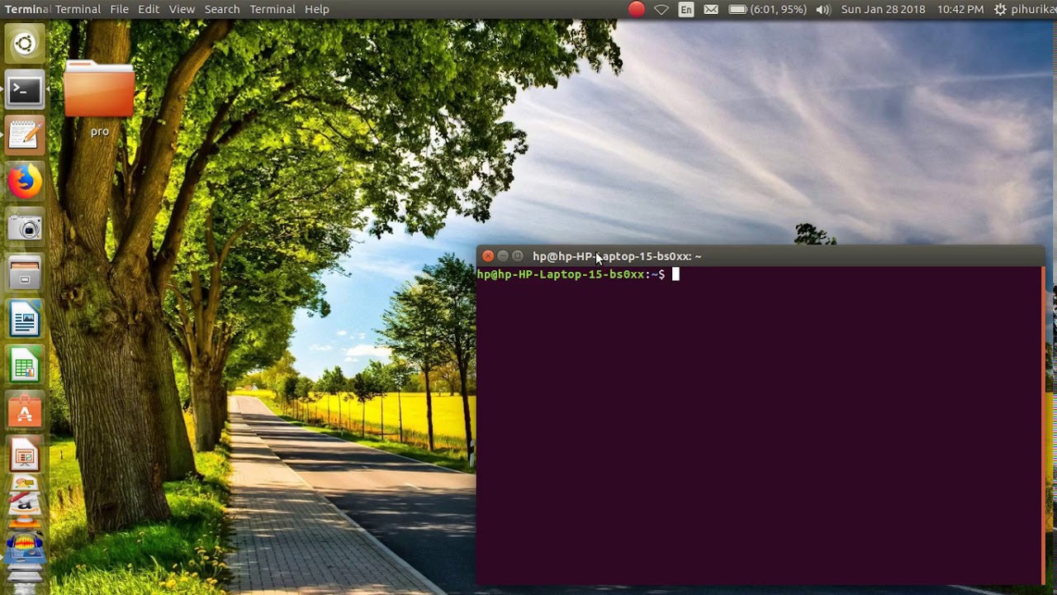
Task: Open the Help menu
Action: coord(317,9)
